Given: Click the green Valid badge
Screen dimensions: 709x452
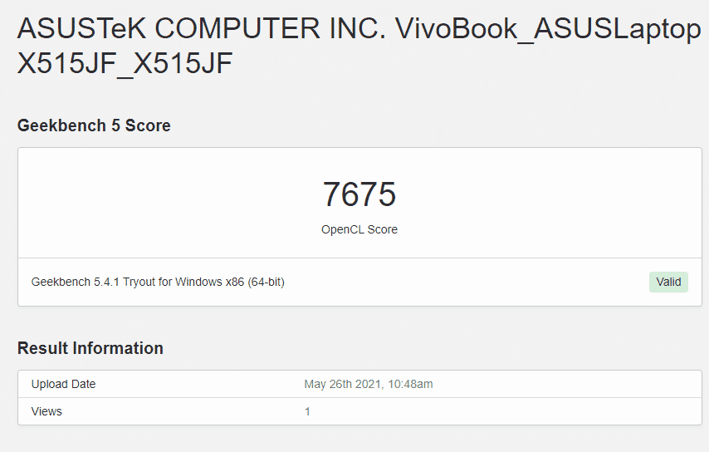Looking at the screenshot, I should coord(668,282).
